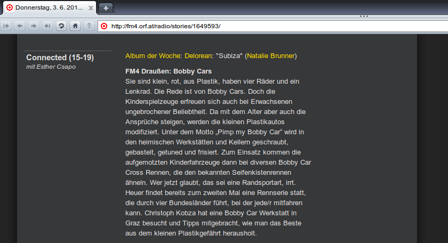
Task: Click the Connected (15-19) heading
Action: 60,58
